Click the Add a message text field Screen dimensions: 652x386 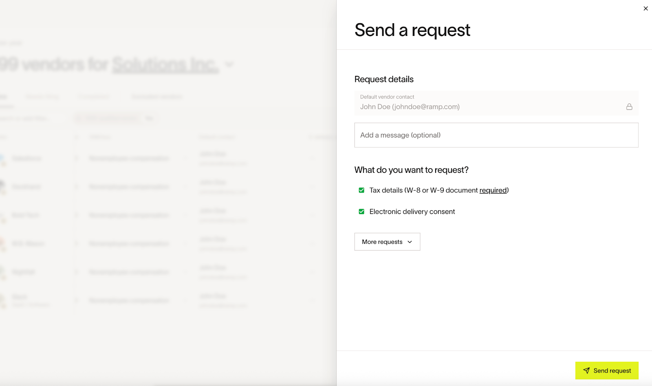point(496,135)
